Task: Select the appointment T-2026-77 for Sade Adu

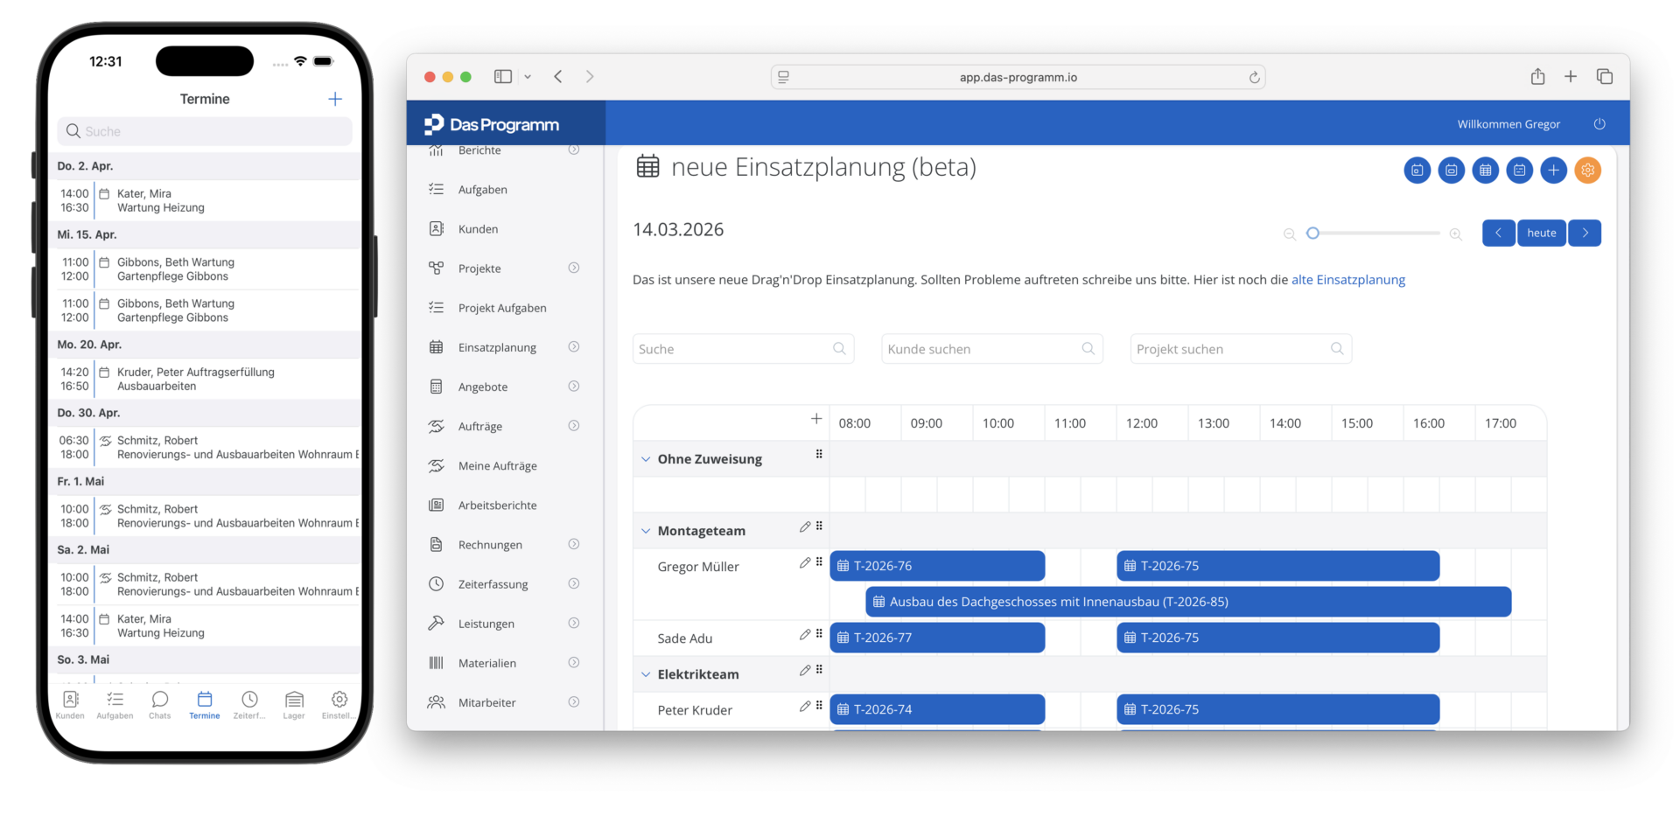Action: (x=936, y=638)
